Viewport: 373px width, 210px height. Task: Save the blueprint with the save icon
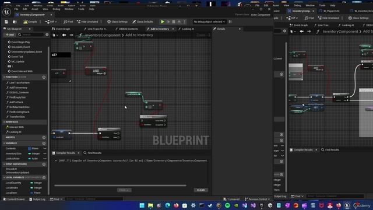click(6, 22)
